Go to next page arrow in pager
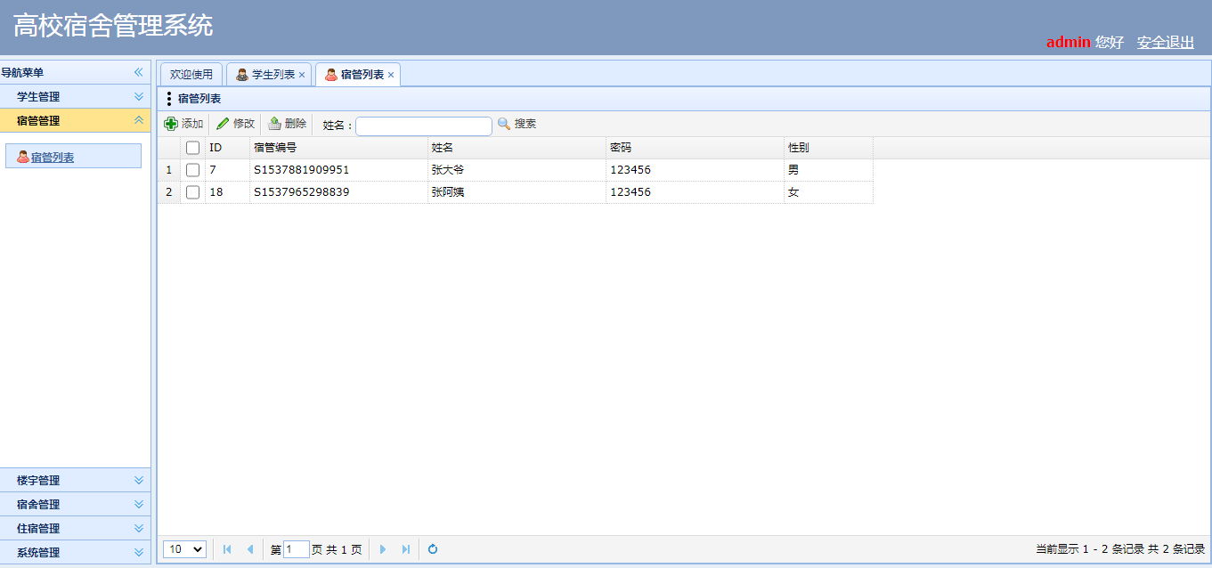This screenshot has width=1212, height=568. 383,549
